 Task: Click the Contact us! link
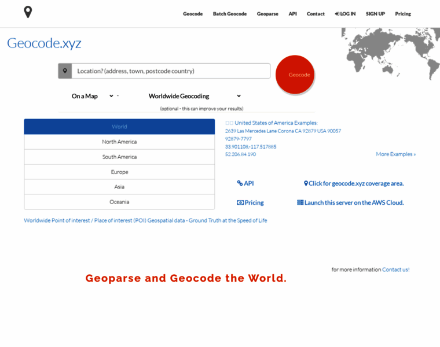pos(395,270)
